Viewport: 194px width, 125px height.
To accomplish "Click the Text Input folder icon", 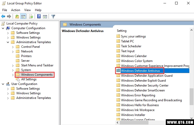I will (x=118, y=51).
